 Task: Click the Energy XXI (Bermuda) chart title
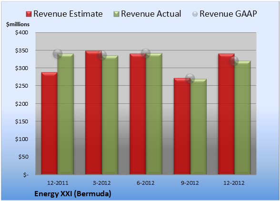[x=73, y=194]
